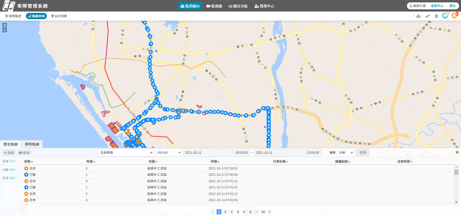Filter records by 行駛 410 status
The width and height of the screenshot is (461, 216).
tap(9, 170)
